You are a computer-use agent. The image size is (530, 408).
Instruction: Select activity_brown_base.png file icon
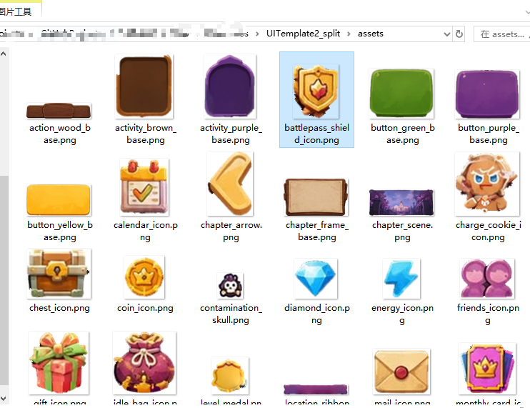coord(144,86)
